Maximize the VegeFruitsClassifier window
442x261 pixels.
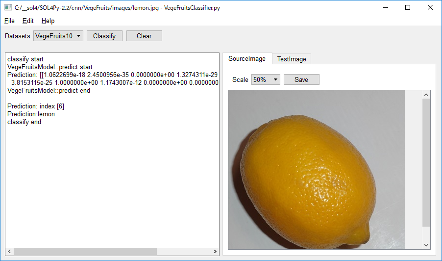[408, 8]
